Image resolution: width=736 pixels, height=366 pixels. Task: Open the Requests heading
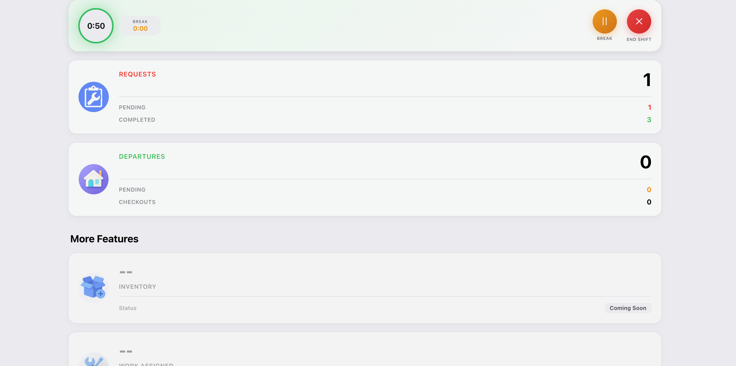tap(137, 74)
